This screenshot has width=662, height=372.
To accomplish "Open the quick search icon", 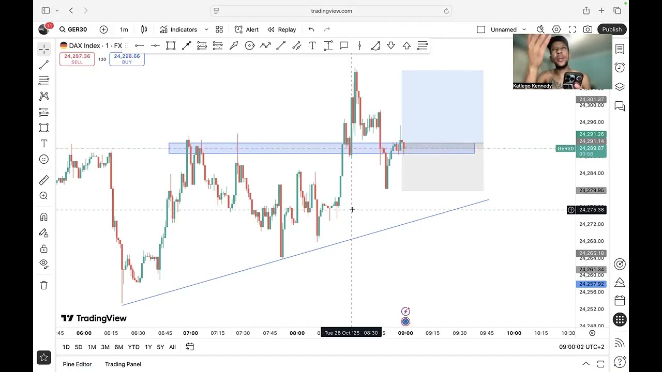I will (540, 29).
